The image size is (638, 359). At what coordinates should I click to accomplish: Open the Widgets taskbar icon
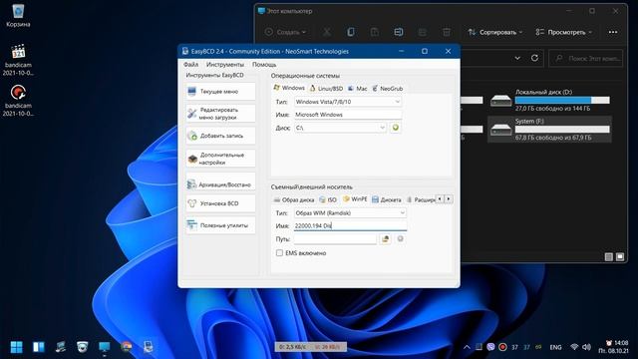[39, 347]
